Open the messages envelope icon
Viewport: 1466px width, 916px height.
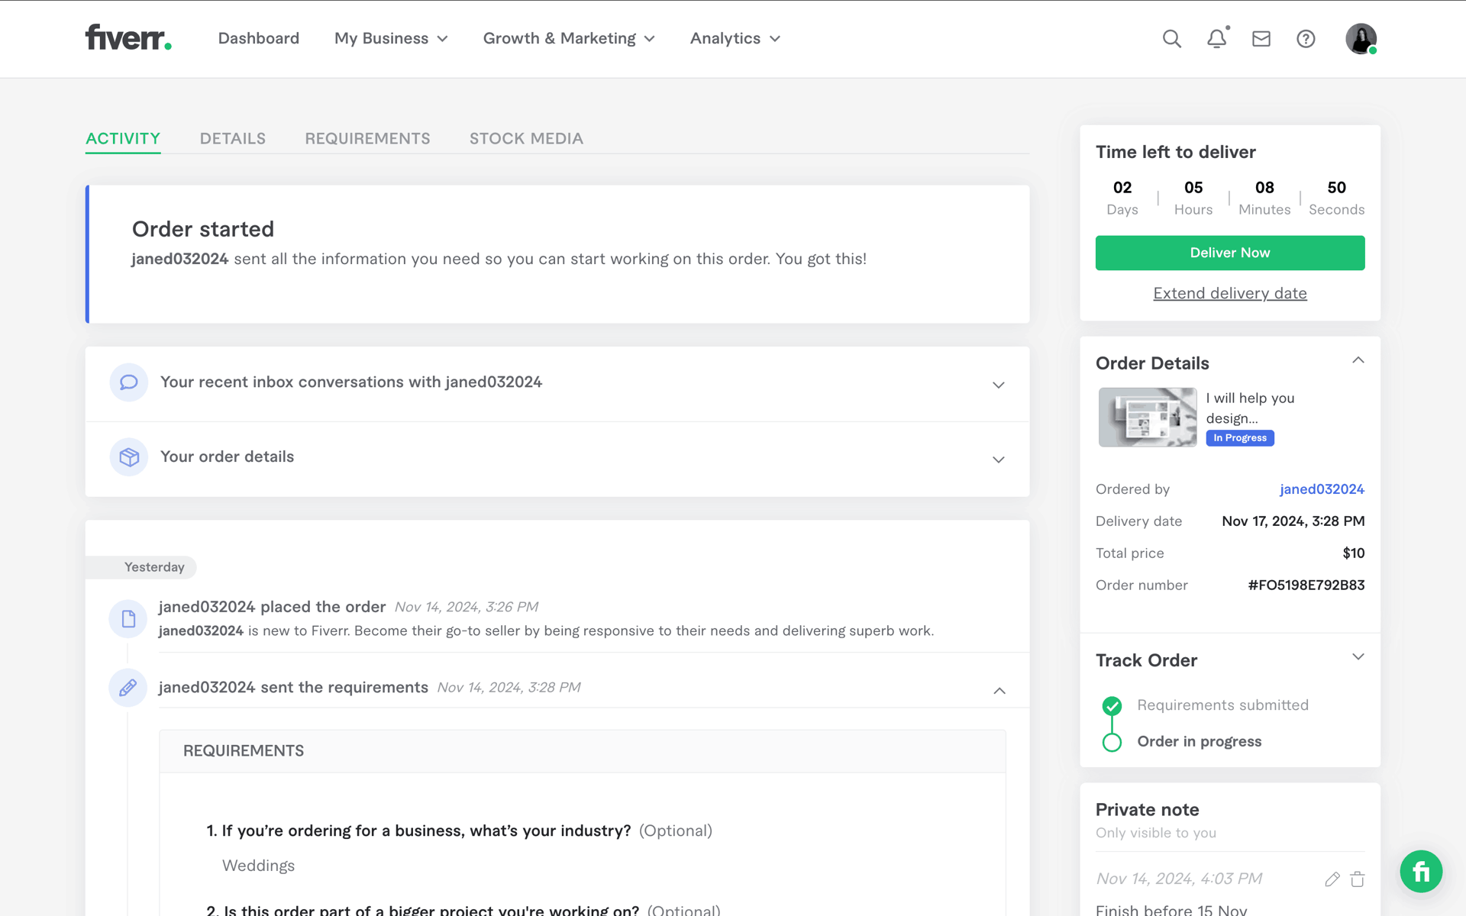1261,39
